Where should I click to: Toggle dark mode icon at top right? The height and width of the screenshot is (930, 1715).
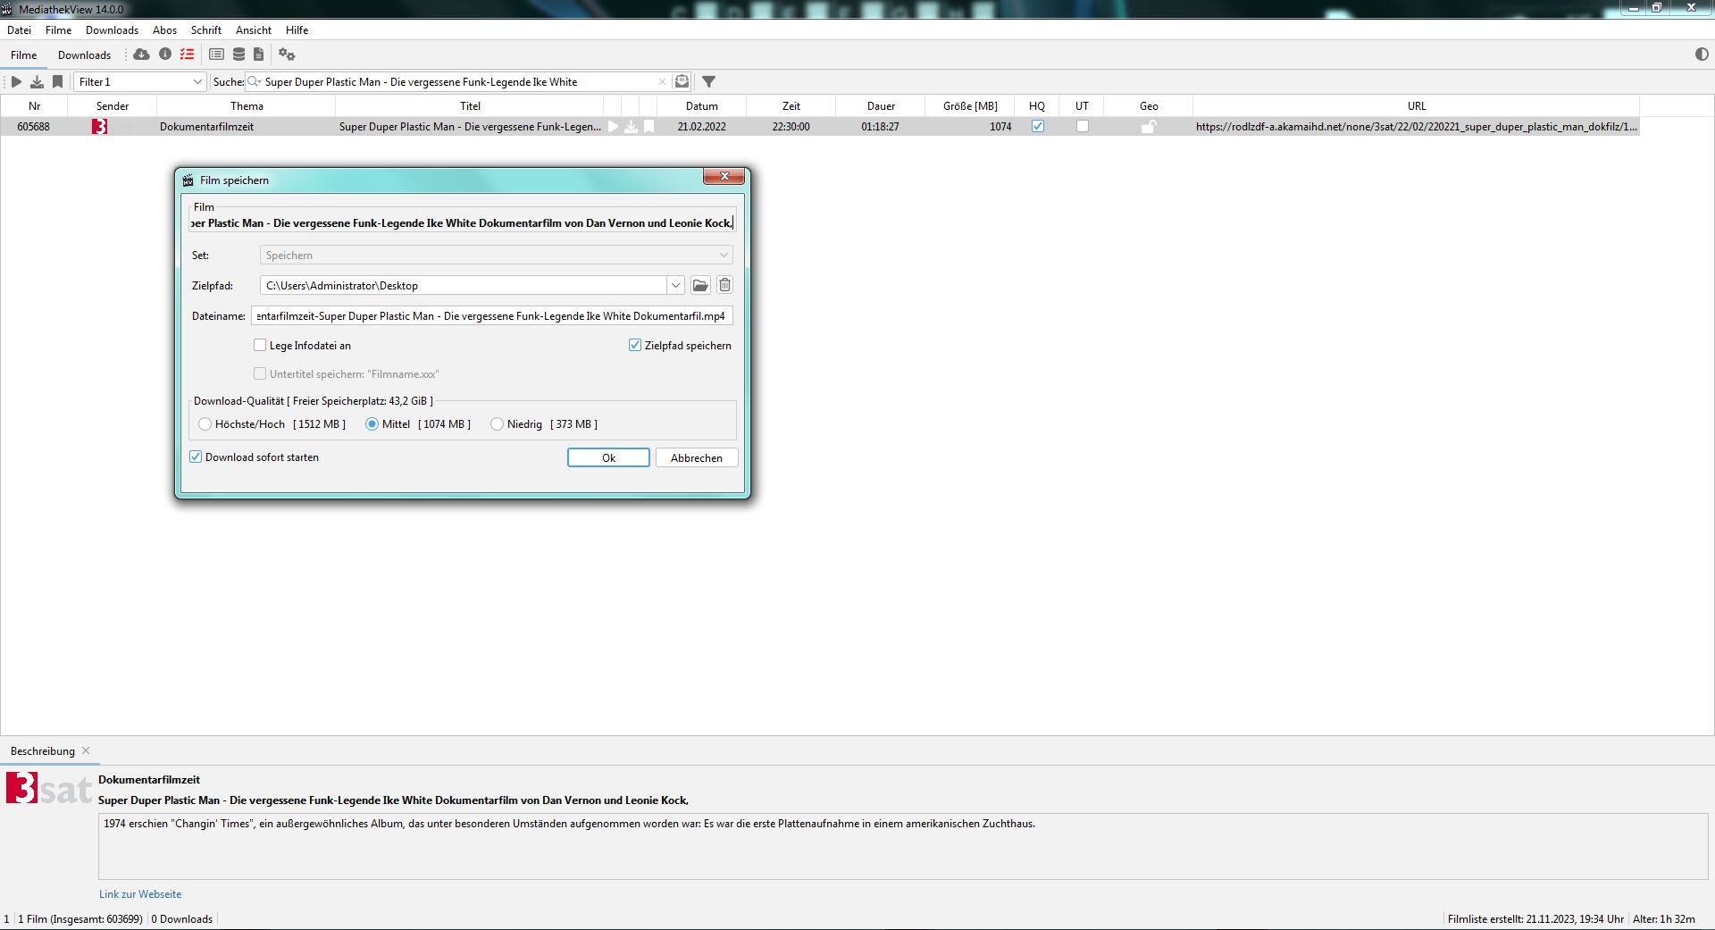tap(1702, 54)
